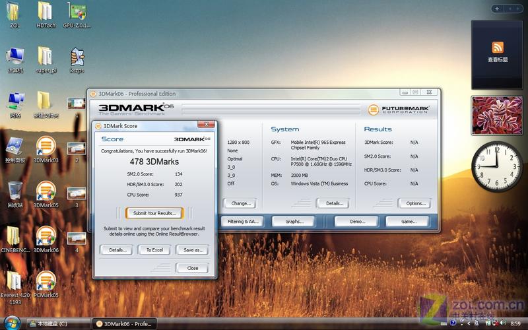Open the Everest 4.20 1193 folder
The height and width of the screenshot is (330, 528).
[15, 288]
